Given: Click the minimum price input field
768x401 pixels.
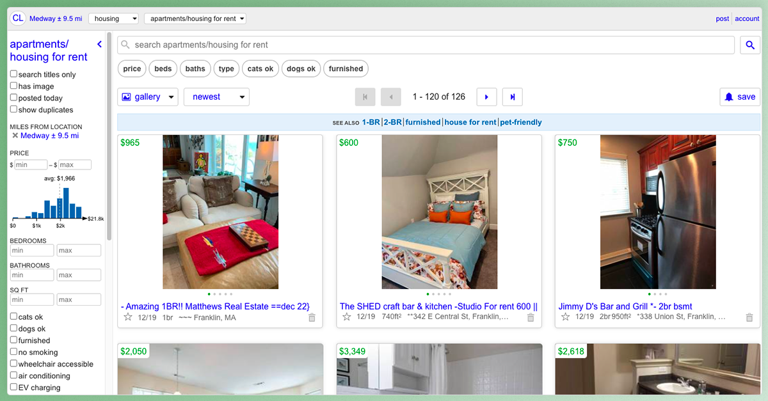Looking at the screenshot, I should 29,164.
